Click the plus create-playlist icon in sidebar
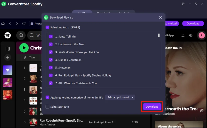This screenshot has width=207, height=128. pyautogui.click(x=8, y=57)
